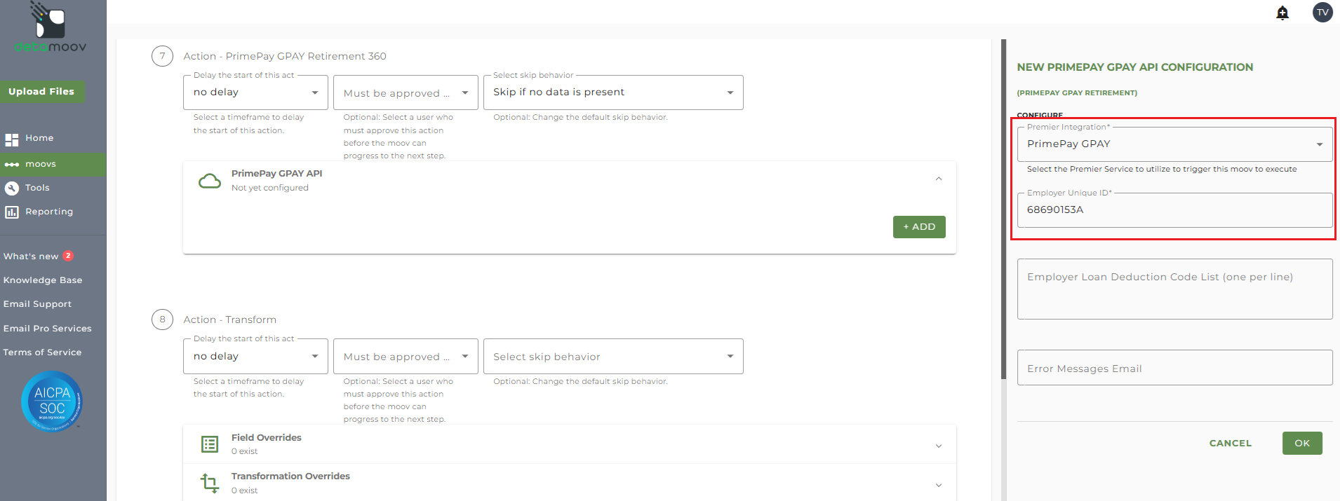This screenshot has width=1340, height=501.
Task: Go to Home in sidebar
Action: pos(39,139)
